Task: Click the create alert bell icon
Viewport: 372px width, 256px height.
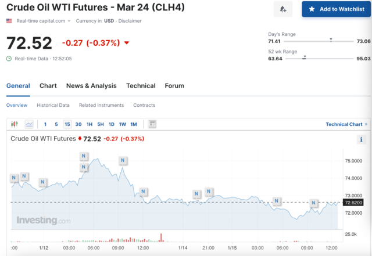Action: (283, 9)
